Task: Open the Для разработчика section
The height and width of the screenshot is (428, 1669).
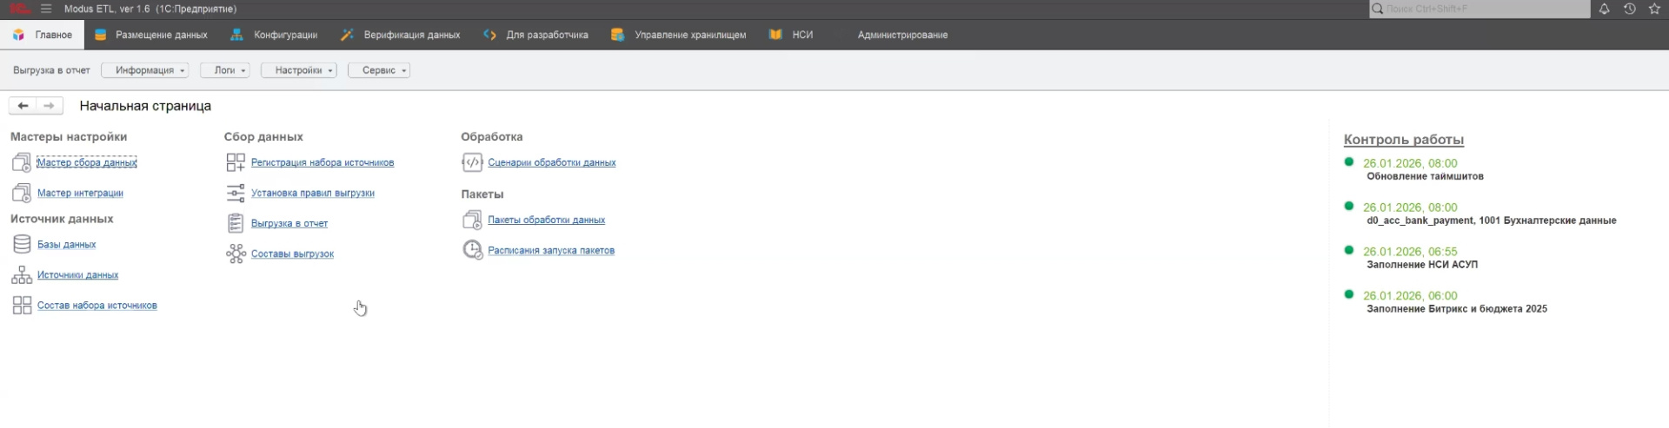Action: pos(536,35)
